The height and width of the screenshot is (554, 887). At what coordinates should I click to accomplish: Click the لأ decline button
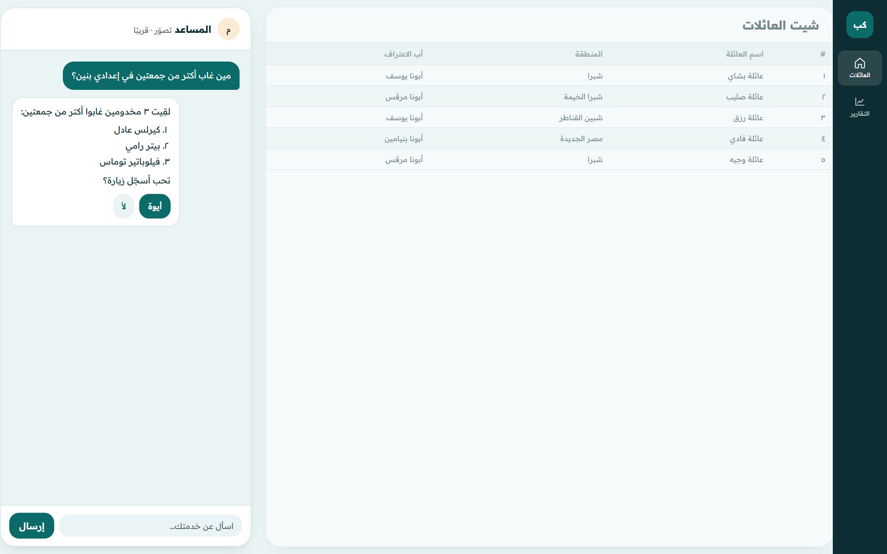tap(124, 206)
